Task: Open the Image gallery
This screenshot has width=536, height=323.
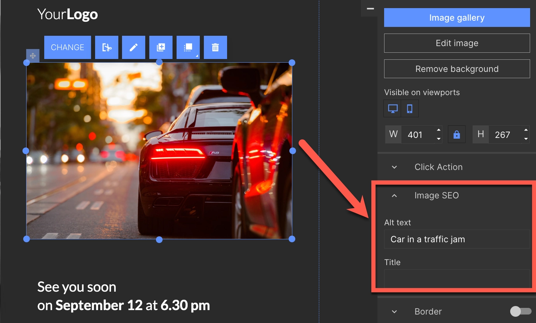Action: coord(457,18)
